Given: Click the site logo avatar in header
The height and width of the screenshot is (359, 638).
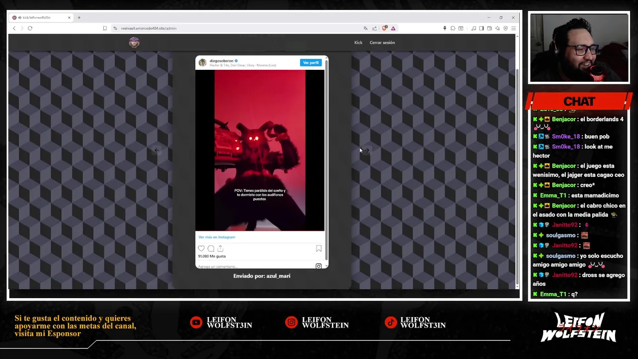Looking at the screenshot, I should (134, 42).
